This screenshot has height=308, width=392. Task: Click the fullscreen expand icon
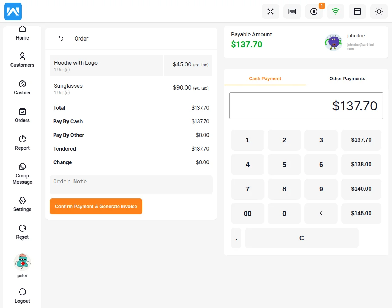(x=271, y=12)
